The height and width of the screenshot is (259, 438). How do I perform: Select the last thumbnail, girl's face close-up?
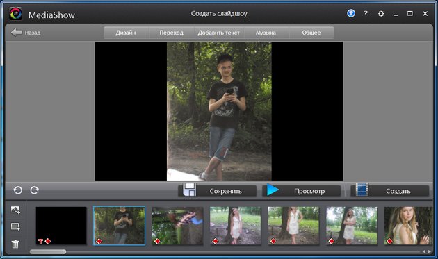pos(408,226)
